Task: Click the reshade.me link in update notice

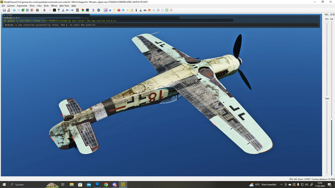Action: click(x=60, y=21)
